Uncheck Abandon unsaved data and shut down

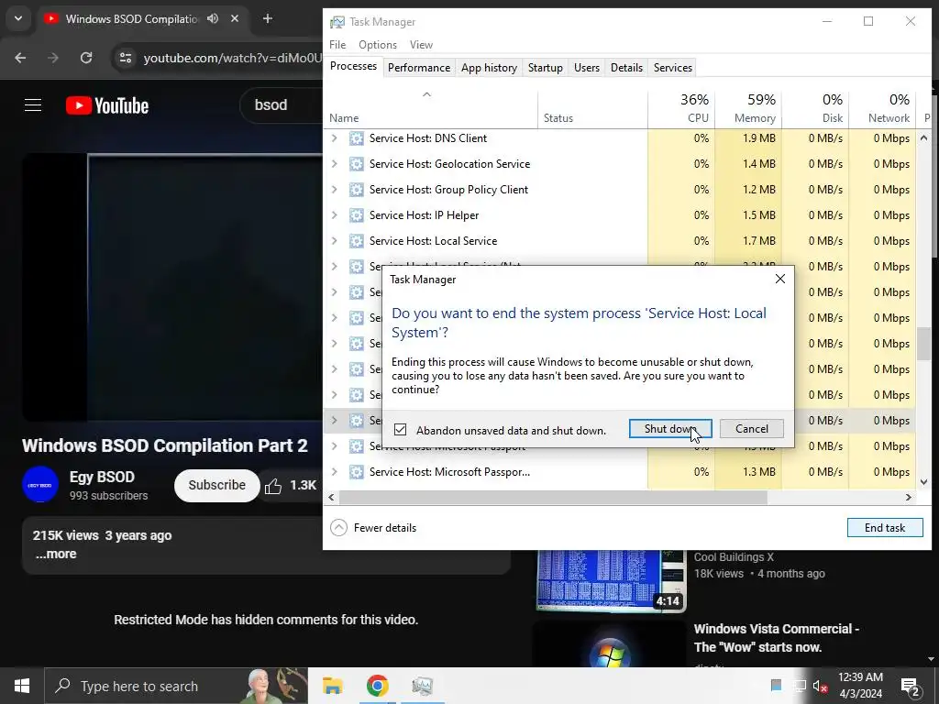(400, 430)
